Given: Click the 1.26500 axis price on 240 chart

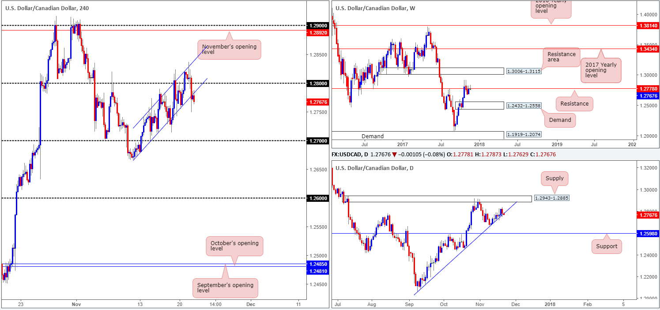Looking at the screenshot, I should pos(318,170).
